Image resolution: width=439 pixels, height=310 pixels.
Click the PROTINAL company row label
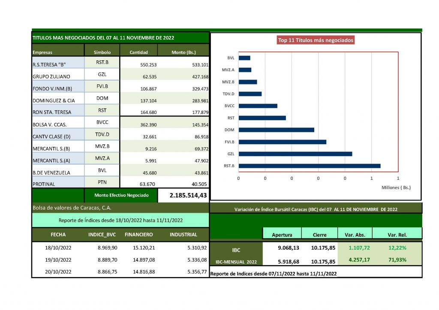tap(44, 184)
